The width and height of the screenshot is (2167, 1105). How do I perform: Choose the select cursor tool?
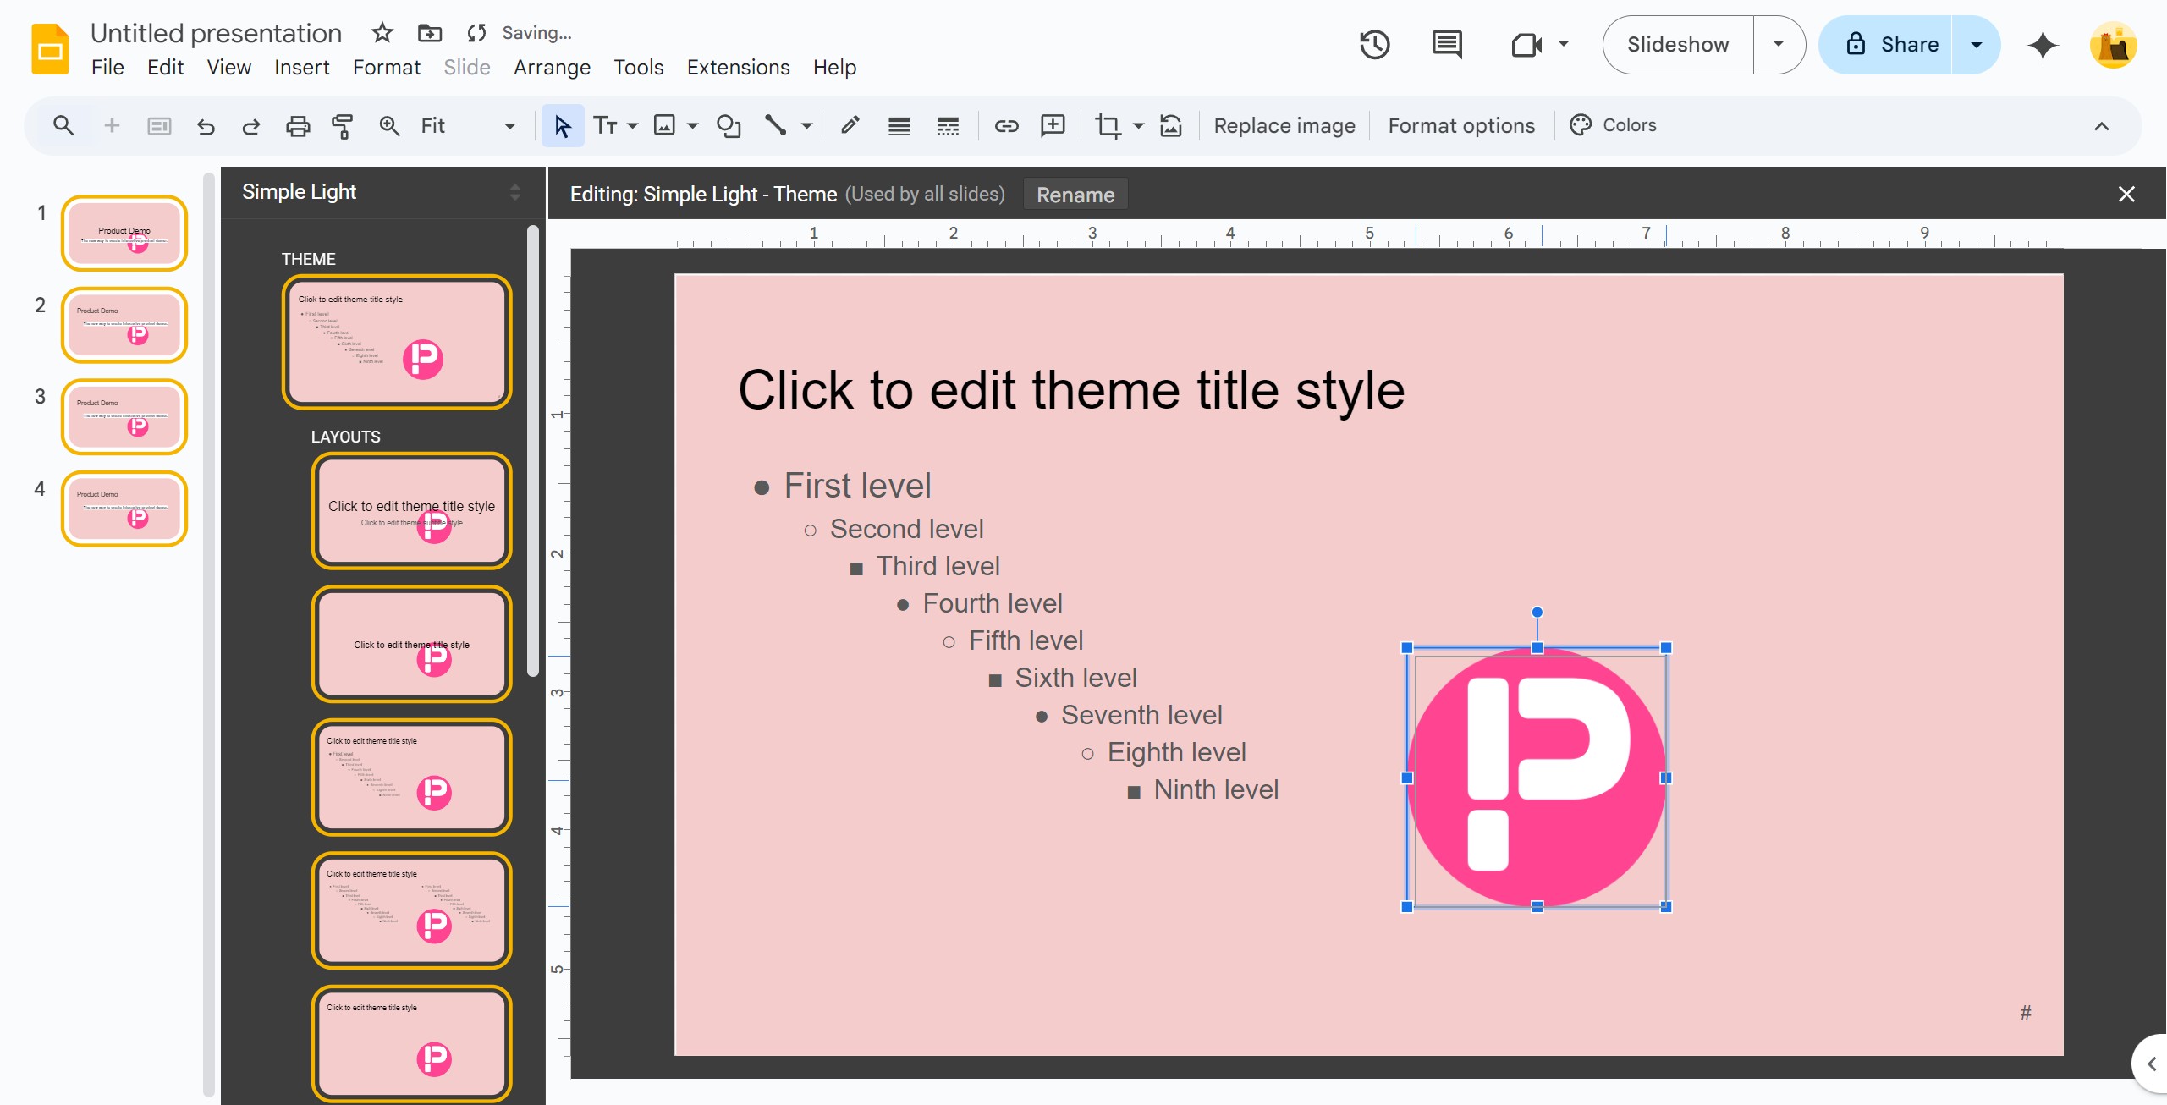[563, 125]
